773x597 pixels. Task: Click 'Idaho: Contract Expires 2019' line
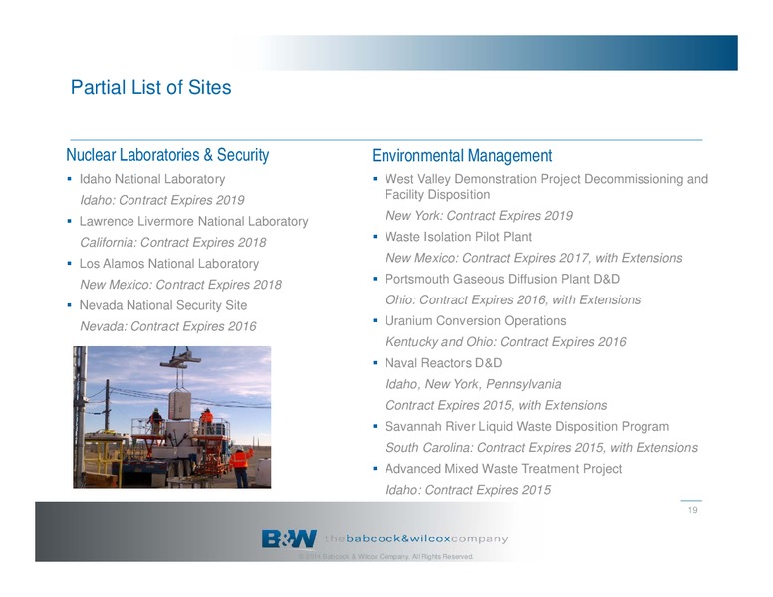(162, 200)
